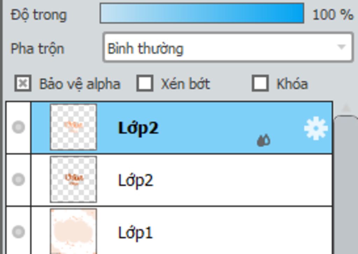
Task: Check the Khóa lock checkbox
Action: click(260, 83)
